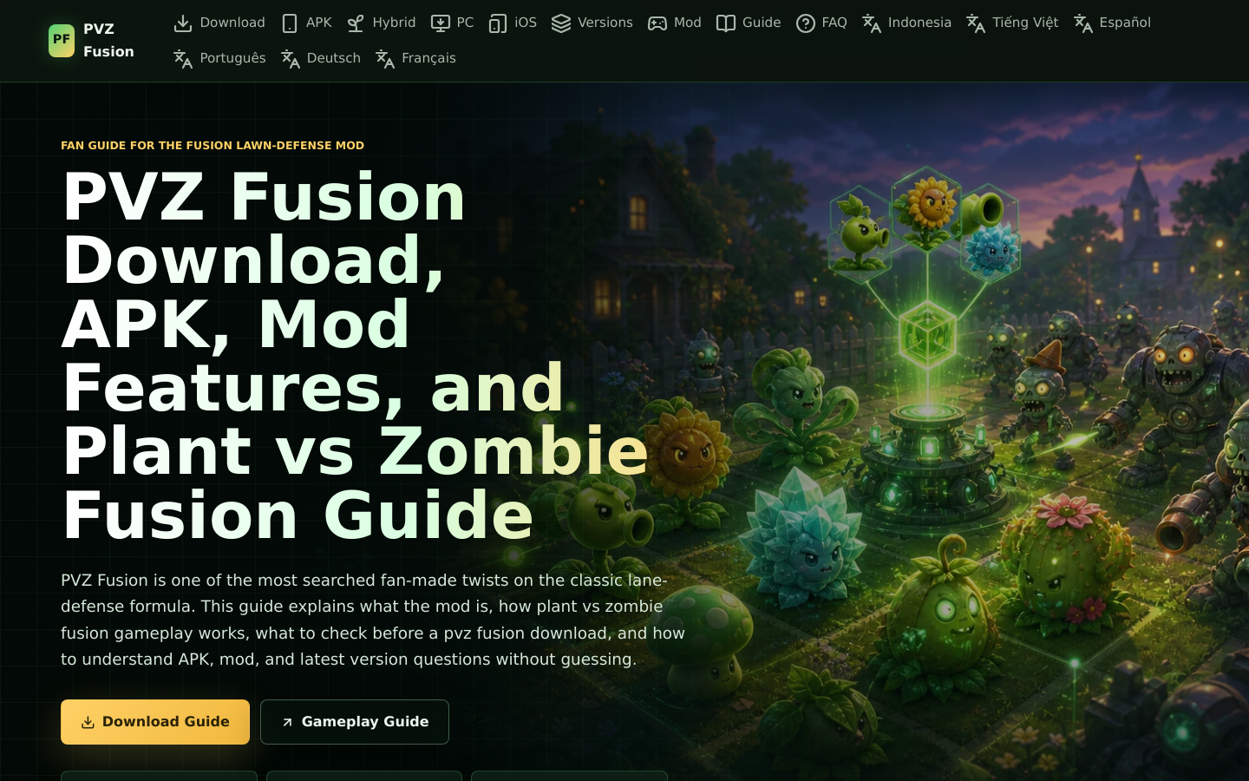Click the Guide open-book icon
This screenshot has width=1249, height=781.
(x=726, y=23)
